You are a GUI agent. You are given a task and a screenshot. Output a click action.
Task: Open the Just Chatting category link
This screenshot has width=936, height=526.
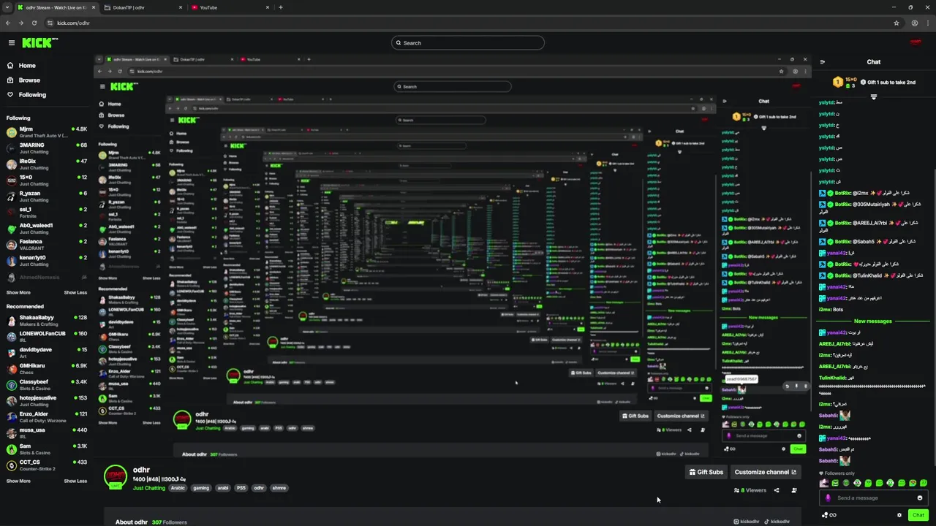click(x=149, y=488)
